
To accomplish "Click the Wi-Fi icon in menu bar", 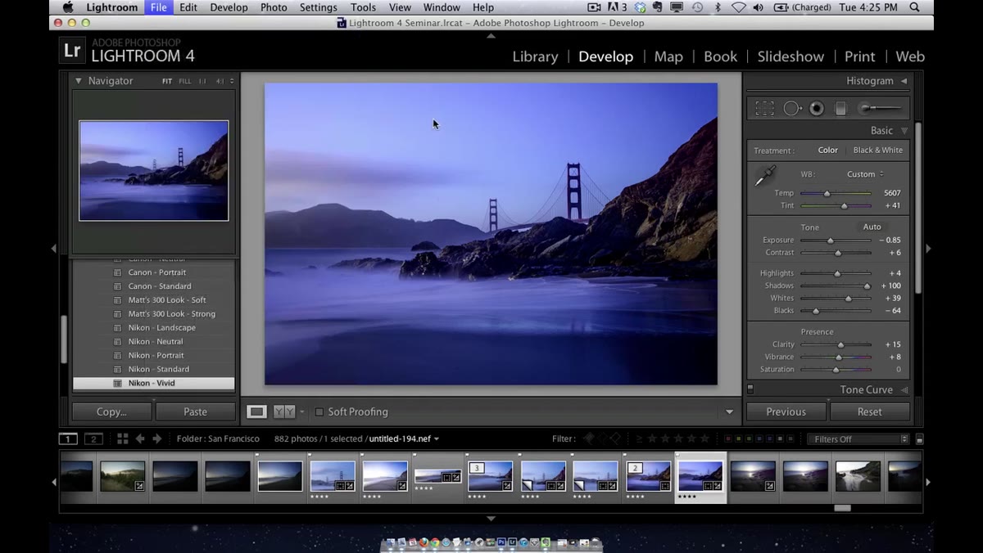I will click(x=739, y=7).
